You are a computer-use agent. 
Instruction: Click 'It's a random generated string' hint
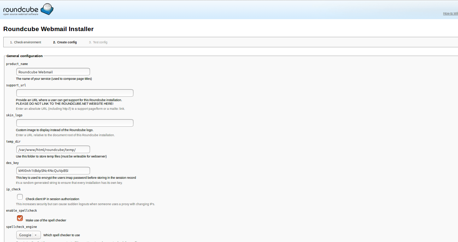[69, 183]
